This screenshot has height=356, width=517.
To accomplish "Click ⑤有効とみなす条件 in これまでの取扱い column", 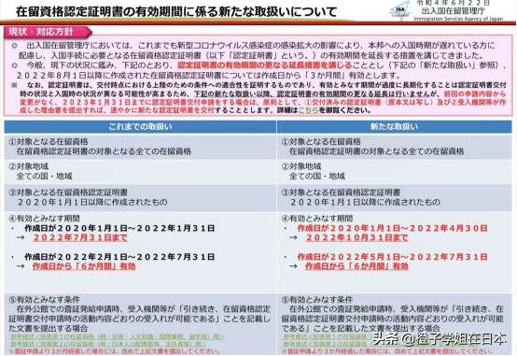I will tap(45, 300).
